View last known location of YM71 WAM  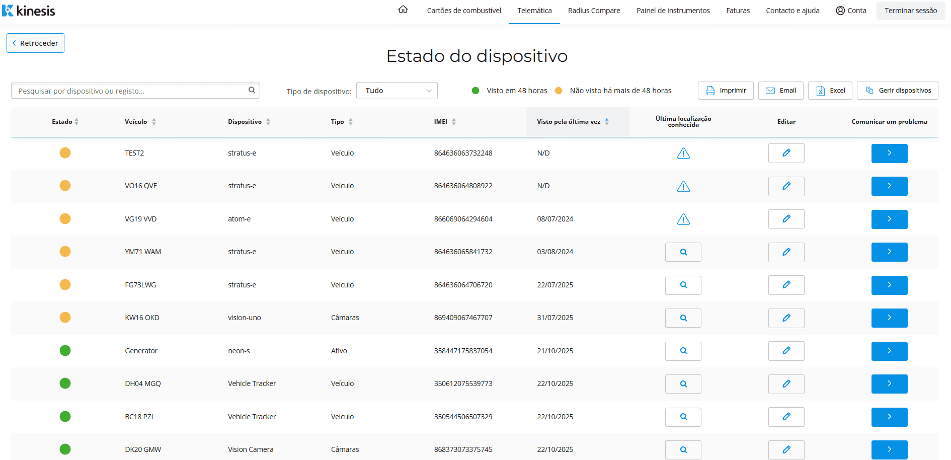683,252
